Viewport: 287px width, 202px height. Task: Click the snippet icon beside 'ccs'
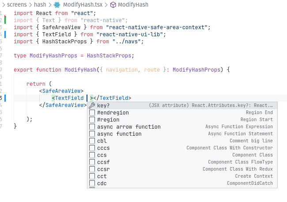(92, 155)
